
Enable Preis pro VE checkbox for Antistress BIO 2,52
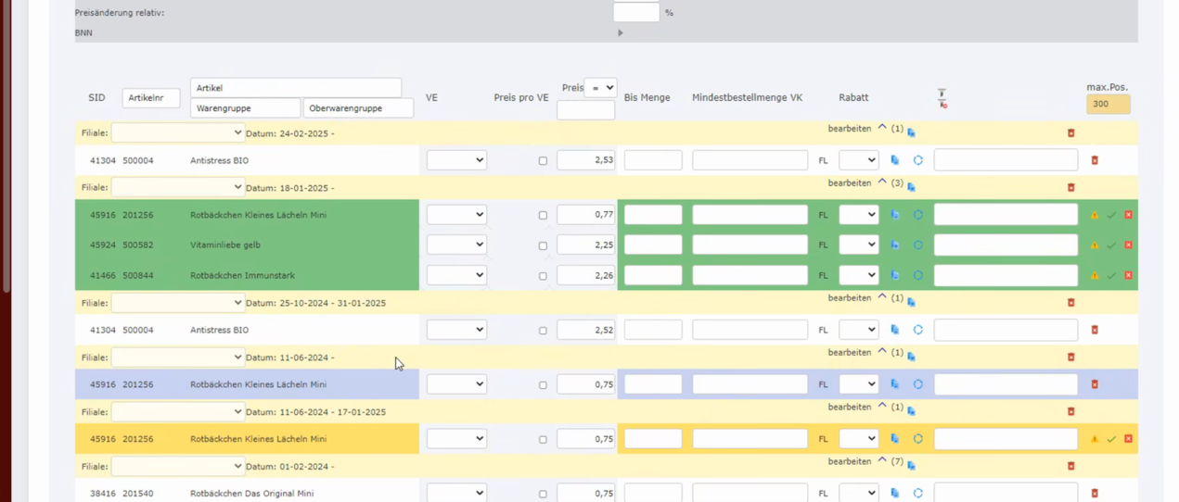[x=543, y=331]
